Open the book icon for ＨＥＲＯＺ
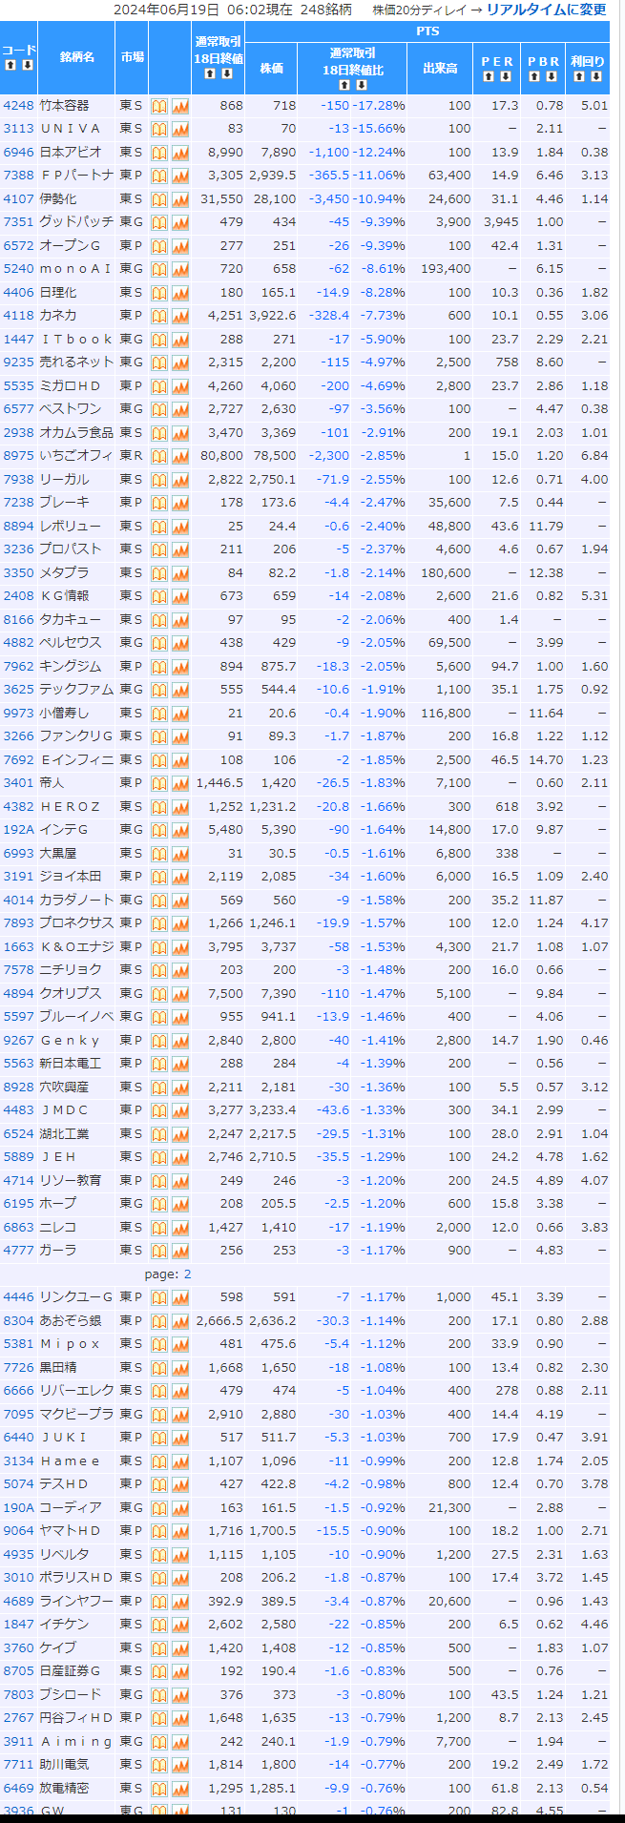The height and width of the screenshot is (1823, 625). point(159,807)
